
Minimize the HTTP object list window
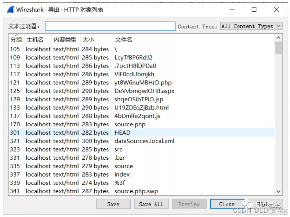pyautogui.click(x=232, y=9)
